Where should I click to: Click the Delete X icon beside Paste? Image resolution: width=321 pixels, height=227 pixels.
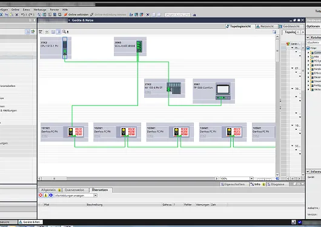[x=17, y=14]
